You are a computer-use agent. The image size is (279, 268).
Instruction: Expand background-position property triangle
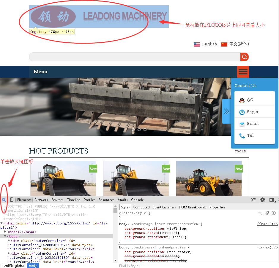coord(167,229)
